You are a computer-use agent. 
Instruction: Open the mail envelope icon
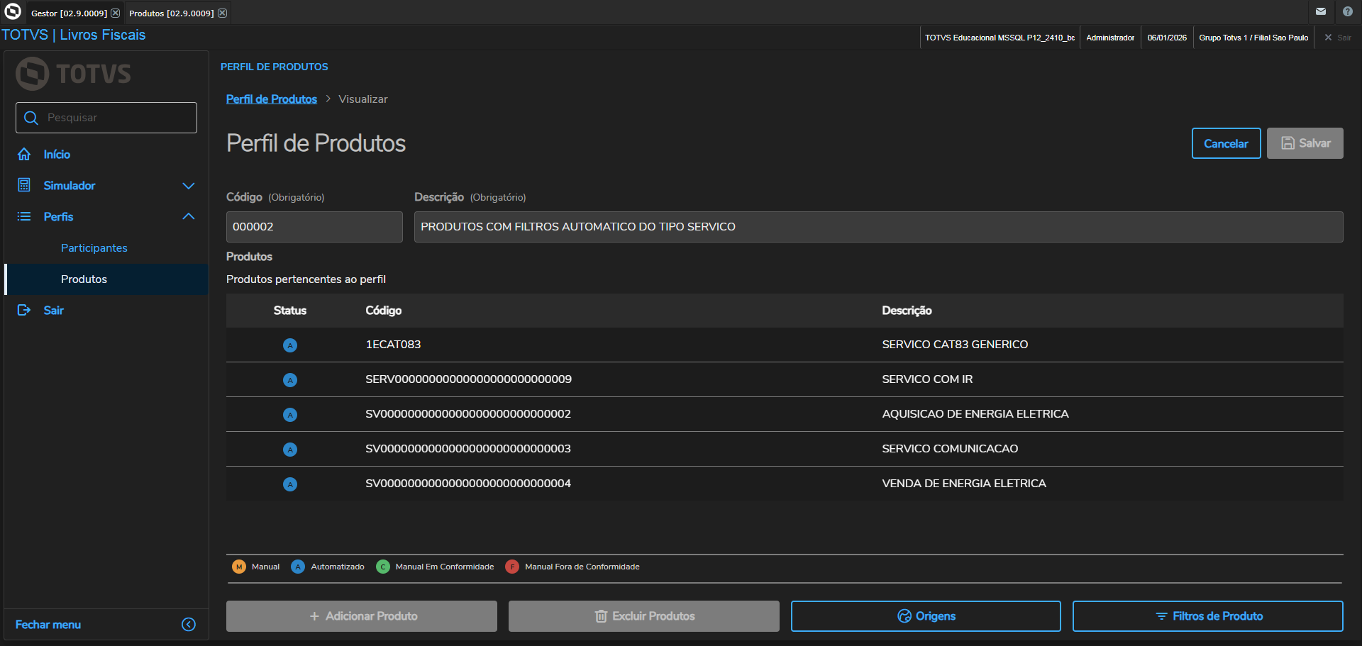(x=1321, y=11)
